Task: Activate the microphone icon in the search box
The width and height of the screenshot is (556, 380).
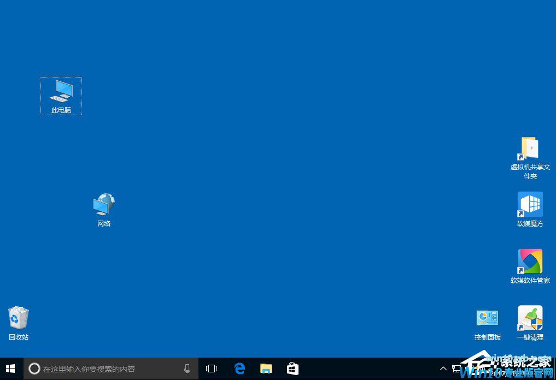Action: pos(187,369)
